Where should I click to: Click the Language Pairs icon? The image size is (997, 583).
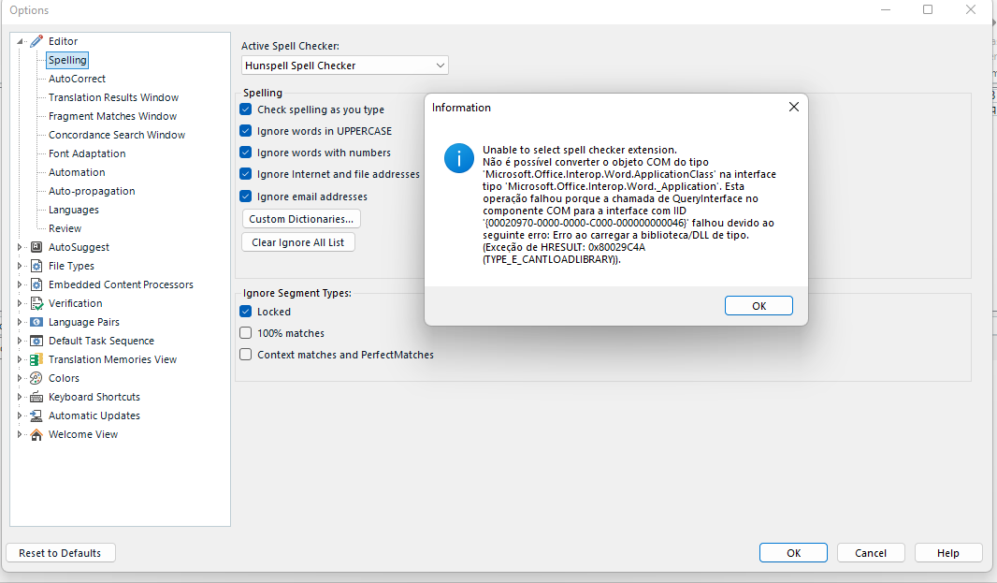(x=36, y=322)
